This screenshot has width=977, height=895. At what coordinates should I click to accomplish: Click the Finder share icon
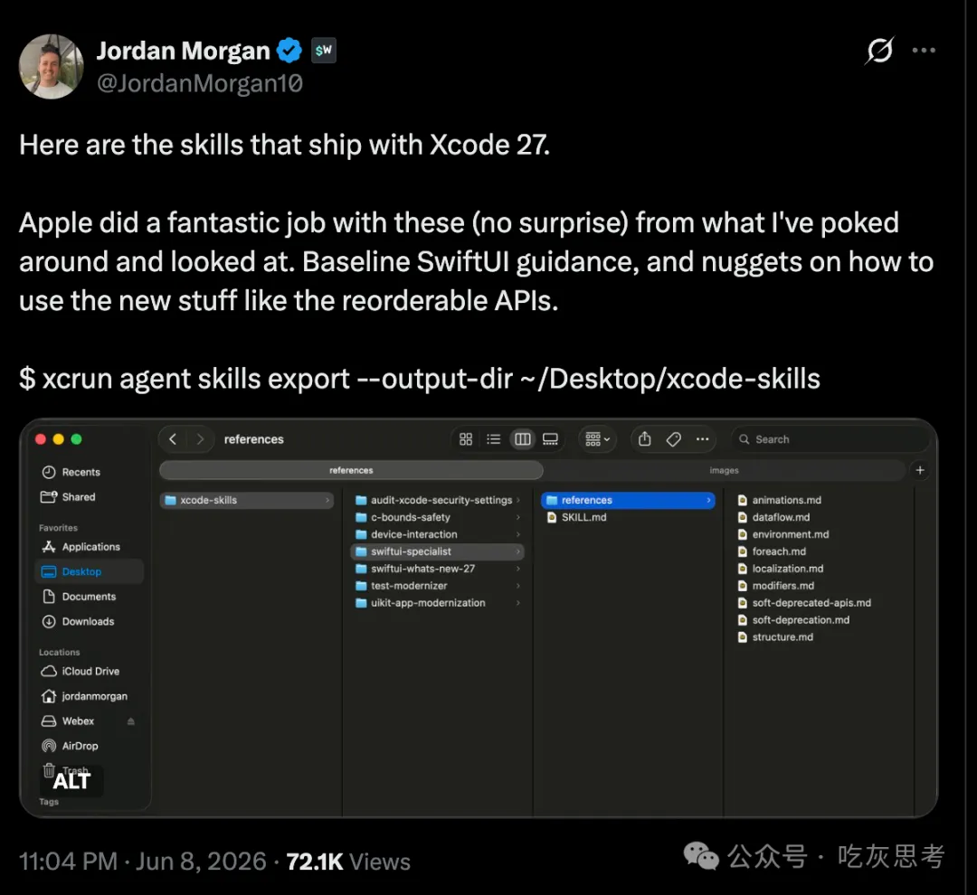645,439
